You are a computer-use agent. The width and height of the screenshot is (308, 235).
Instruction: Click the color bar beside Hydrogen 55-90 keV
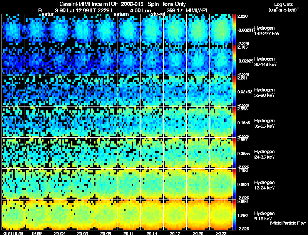pos(234,91)
